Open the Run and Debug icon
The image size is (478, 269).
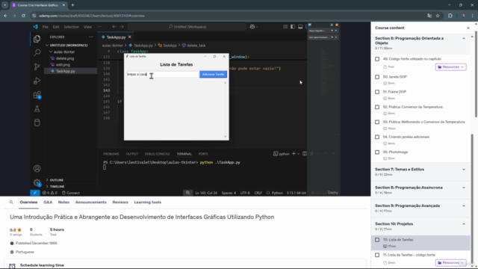[37, 81]
